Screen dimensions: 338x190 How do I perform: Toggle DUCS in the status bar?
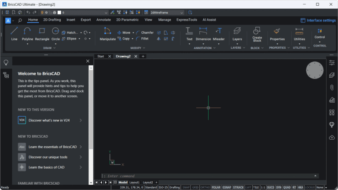tap(271, 187)
